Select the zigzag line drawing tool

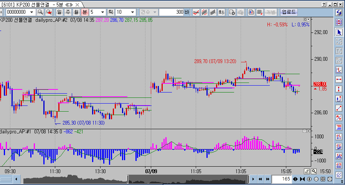[339, 70]
